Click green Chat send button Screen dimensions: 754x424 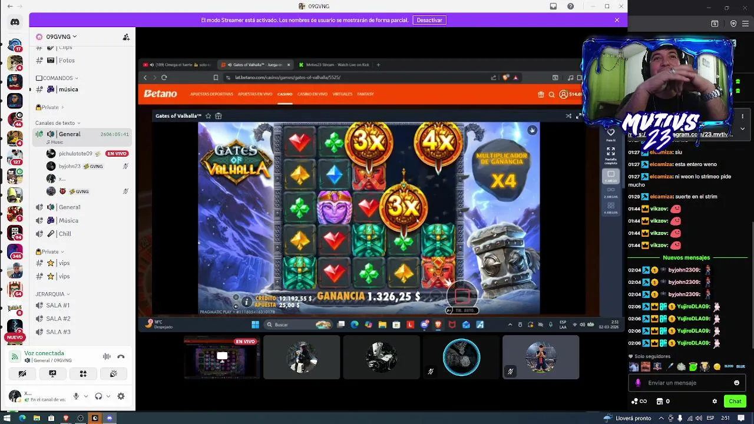click(x=735, y=401)
